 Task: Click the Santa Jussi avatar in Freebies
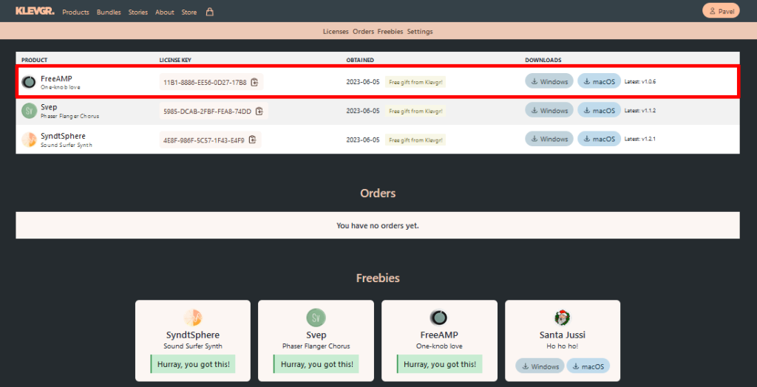point(563,318)
